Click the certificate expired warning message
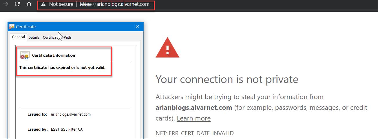Viewport: 378px width, 139px height. coord(62,68)
